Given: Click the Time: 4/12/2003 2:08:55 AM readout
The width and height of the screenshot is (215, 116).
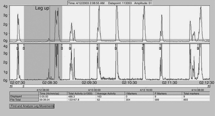Looking at the screenshot, I should 86,3.
